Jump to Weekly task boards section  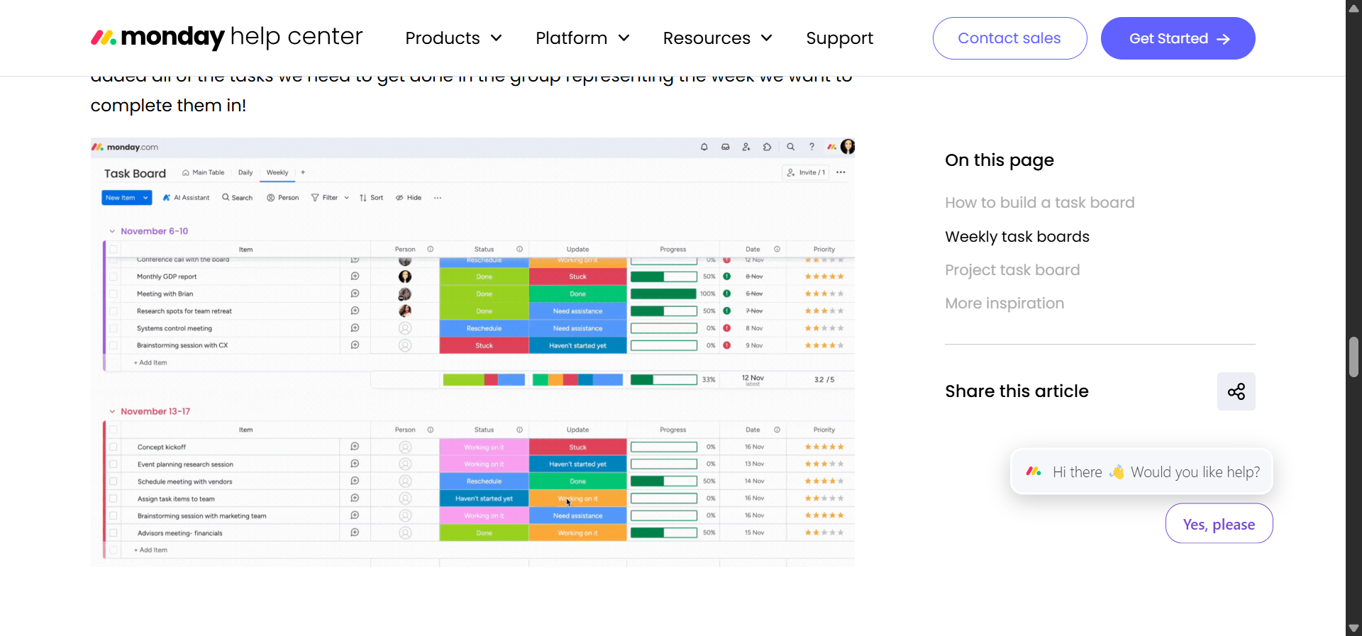[1017, 237]
